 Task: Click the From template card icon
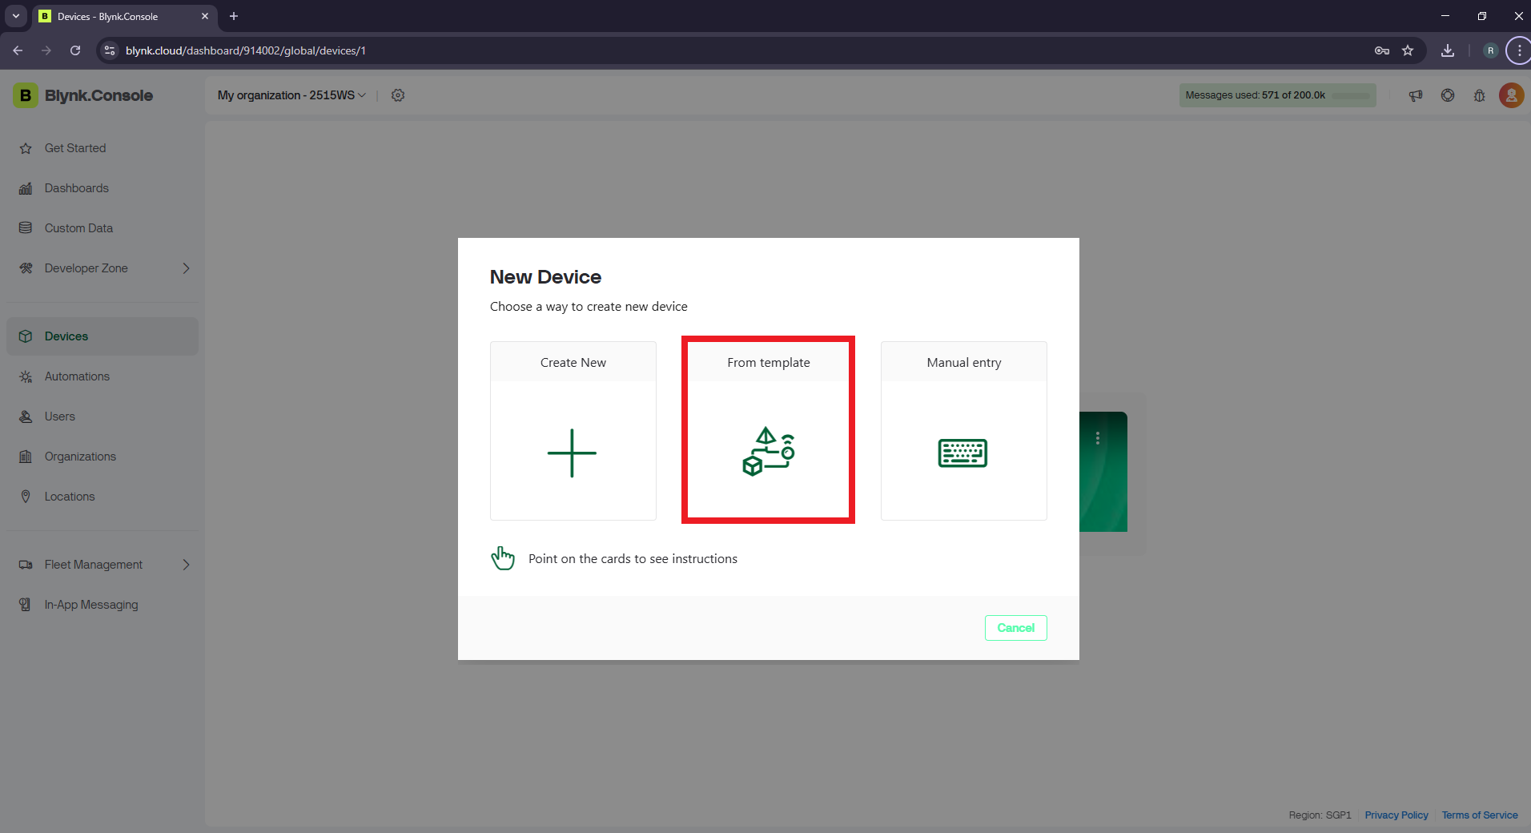tap(768, 452)
